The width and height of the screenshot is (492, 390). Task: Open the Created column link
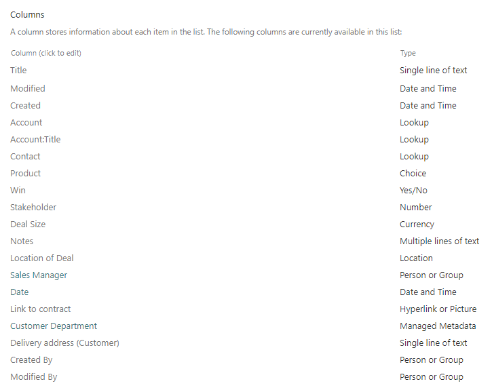(25, 106)
